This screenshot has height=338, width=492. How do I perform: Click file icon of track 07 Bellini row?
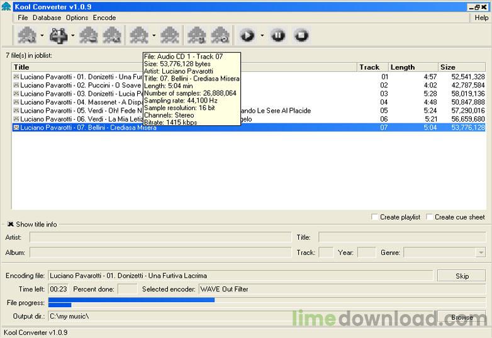pyautogui.click(x=16, y=127)
